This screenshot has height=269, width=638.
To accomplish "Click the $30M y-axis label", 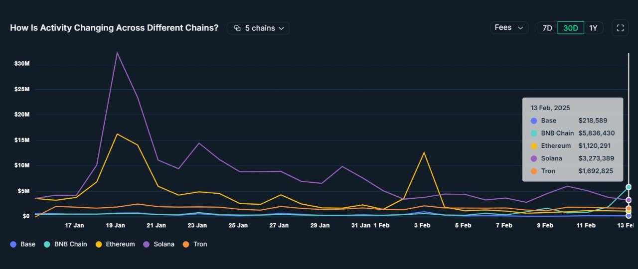I will [x=22, y=64].
